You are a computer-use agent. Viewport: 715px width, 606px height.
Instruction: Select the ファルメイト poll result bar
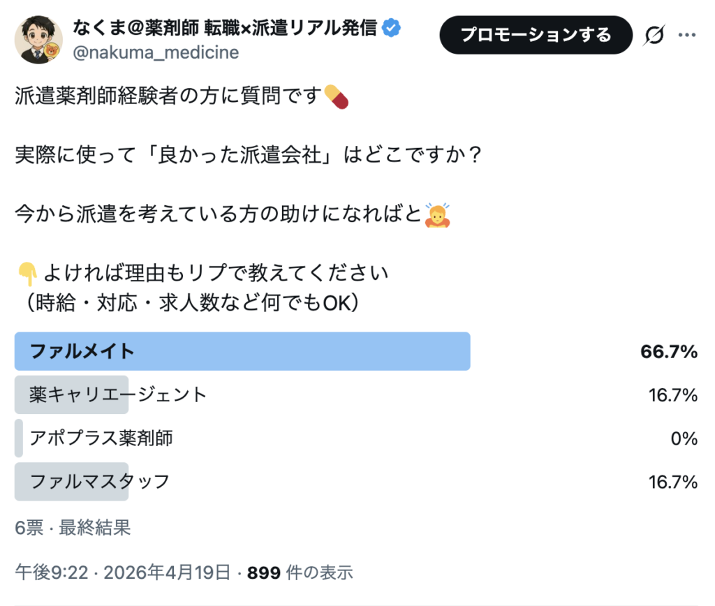(242, 351)
